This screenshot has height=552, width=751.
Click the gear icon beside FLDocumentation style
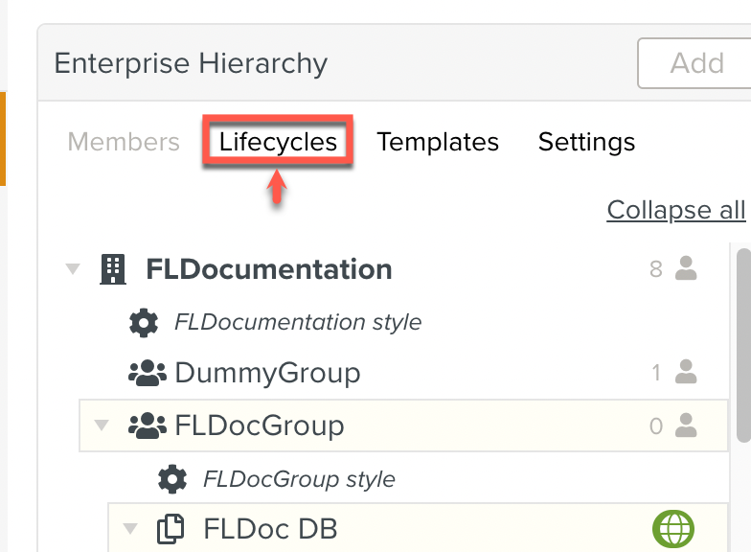[144, 323]
